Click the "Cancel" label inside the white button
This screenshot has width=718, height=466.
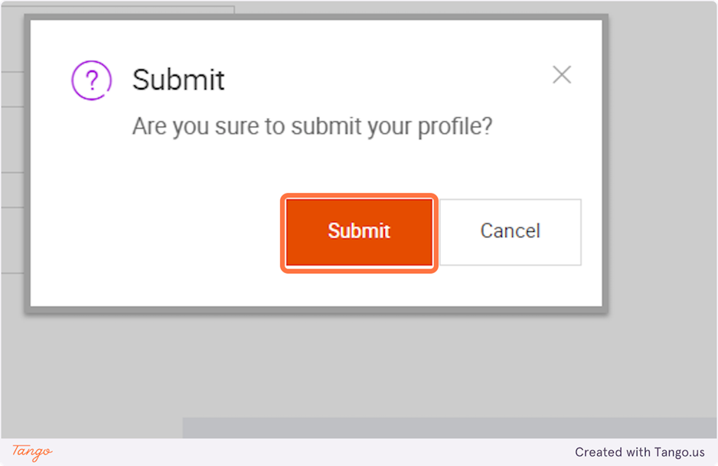[510, 231]
